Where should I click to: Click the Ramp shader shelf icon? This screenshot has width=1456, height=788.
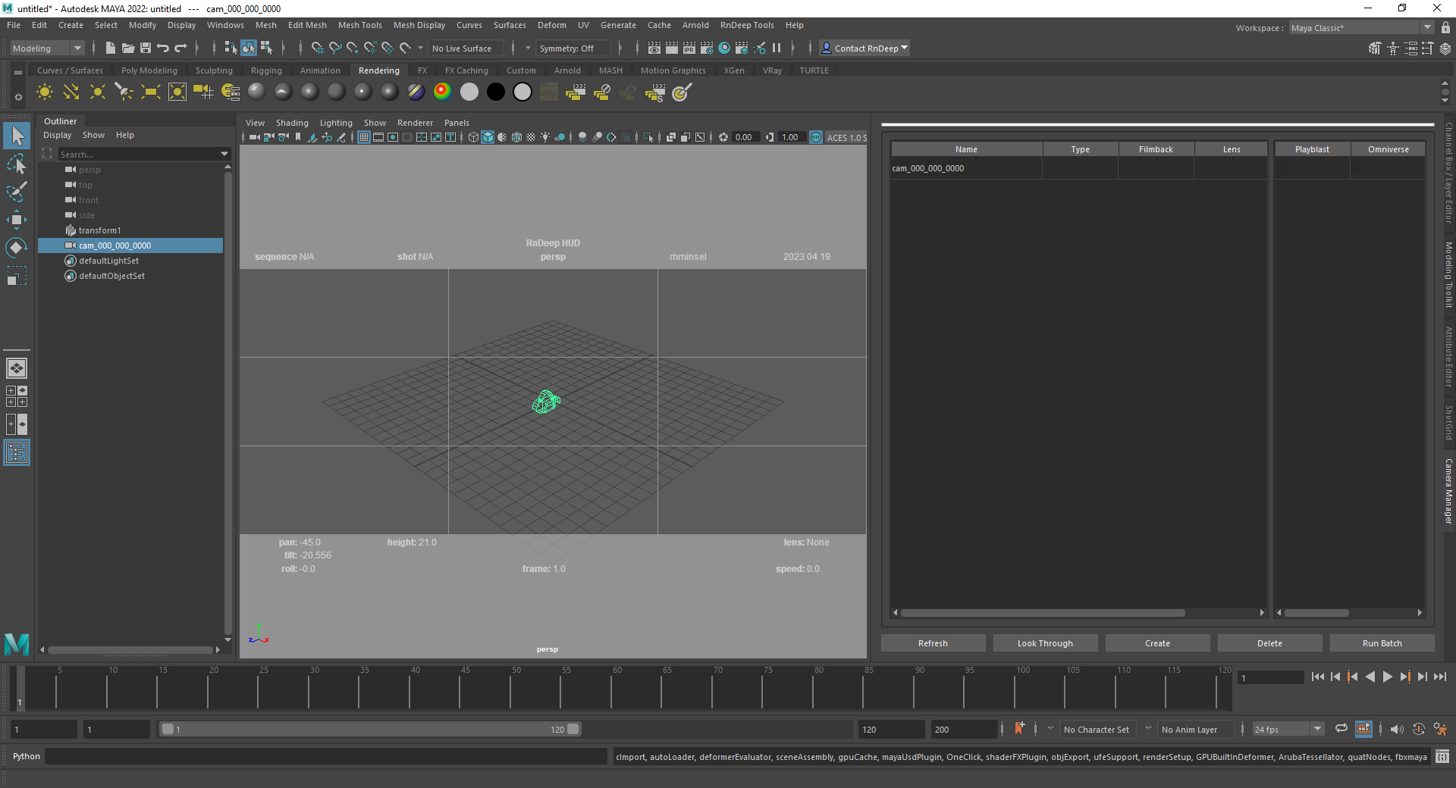(442, 92)
